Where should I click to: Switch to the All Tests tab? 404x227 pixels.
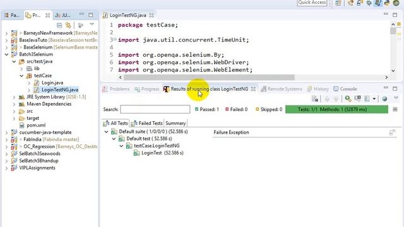(x=116, y=124)
